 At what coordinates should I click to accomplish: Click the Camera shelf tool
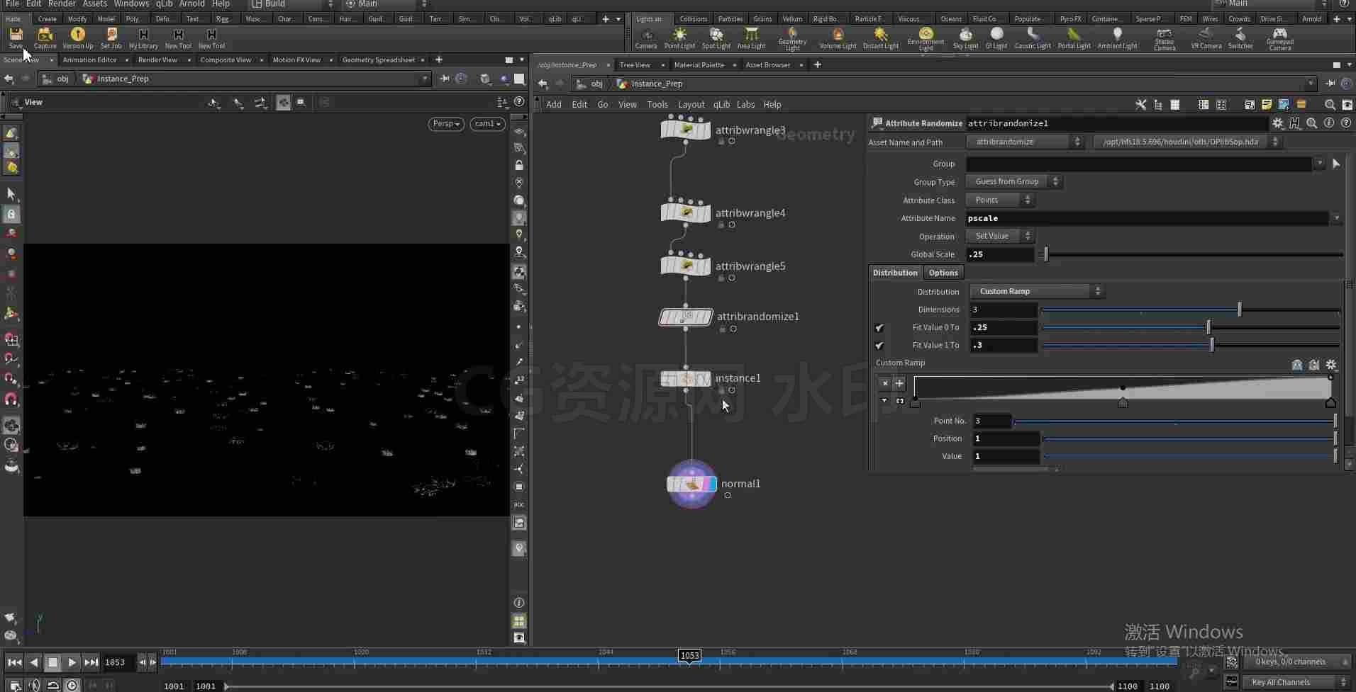point(645,38)
